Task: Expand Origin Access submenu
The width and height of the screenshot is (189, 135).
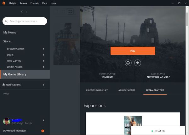Action: pyautogui.click(x=44, y=67)
